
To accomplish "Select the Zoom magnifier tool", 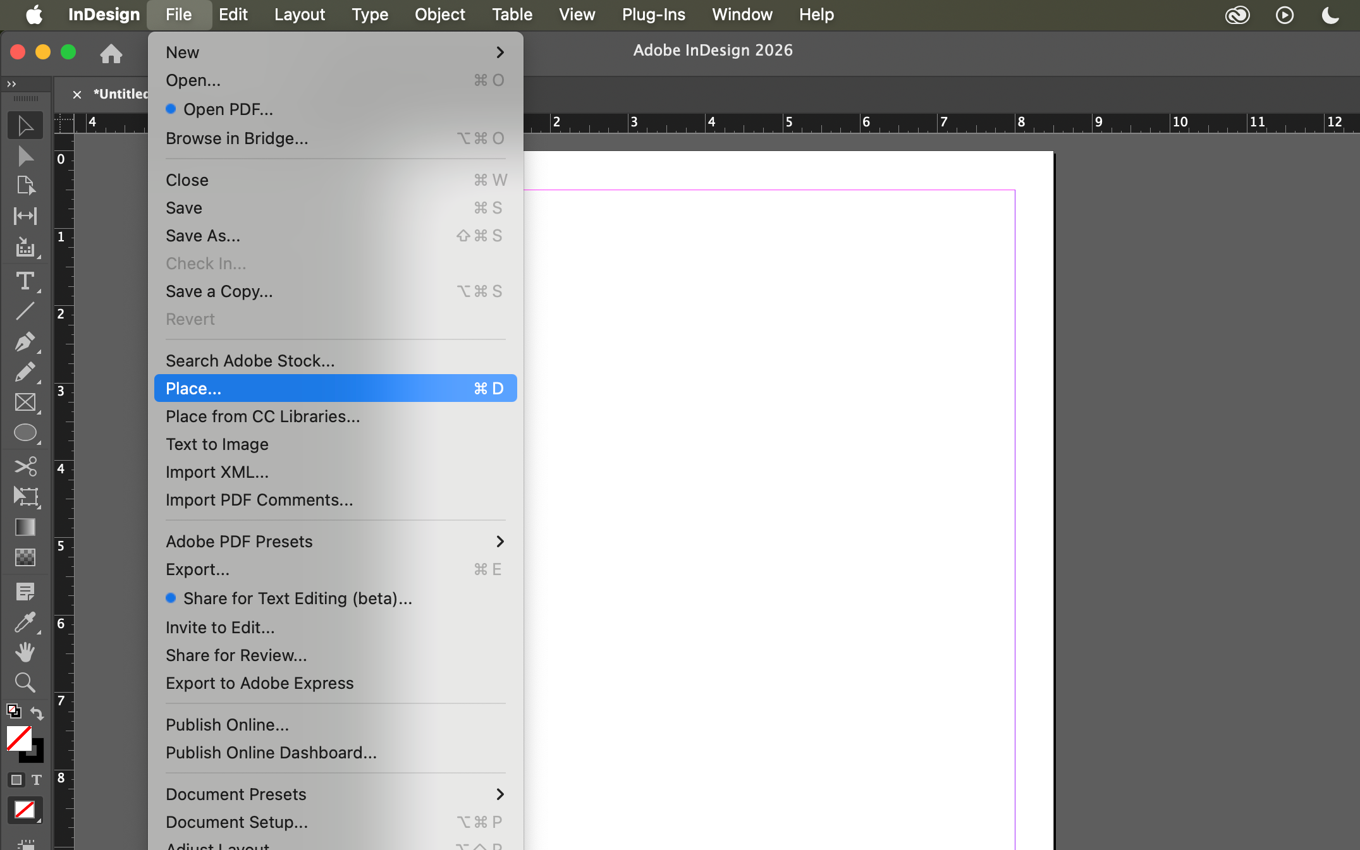I will pyautogui.click(x=25, y=683).
